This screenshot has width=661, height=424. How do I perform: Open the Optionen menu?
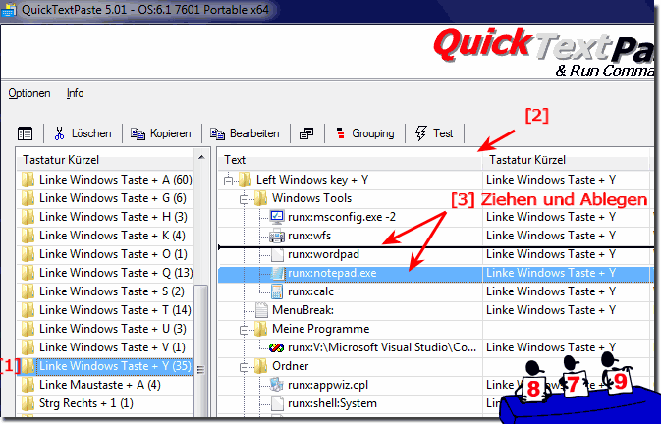pyautogui.click(x=29, y=93)
